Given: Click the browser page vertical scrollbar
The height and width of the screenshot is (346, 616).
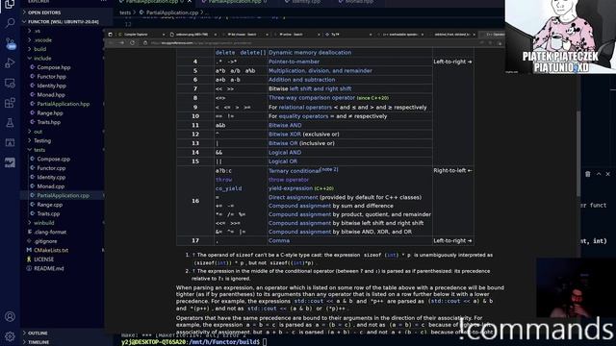Looking at the screenshot, I should pos(577,153).
